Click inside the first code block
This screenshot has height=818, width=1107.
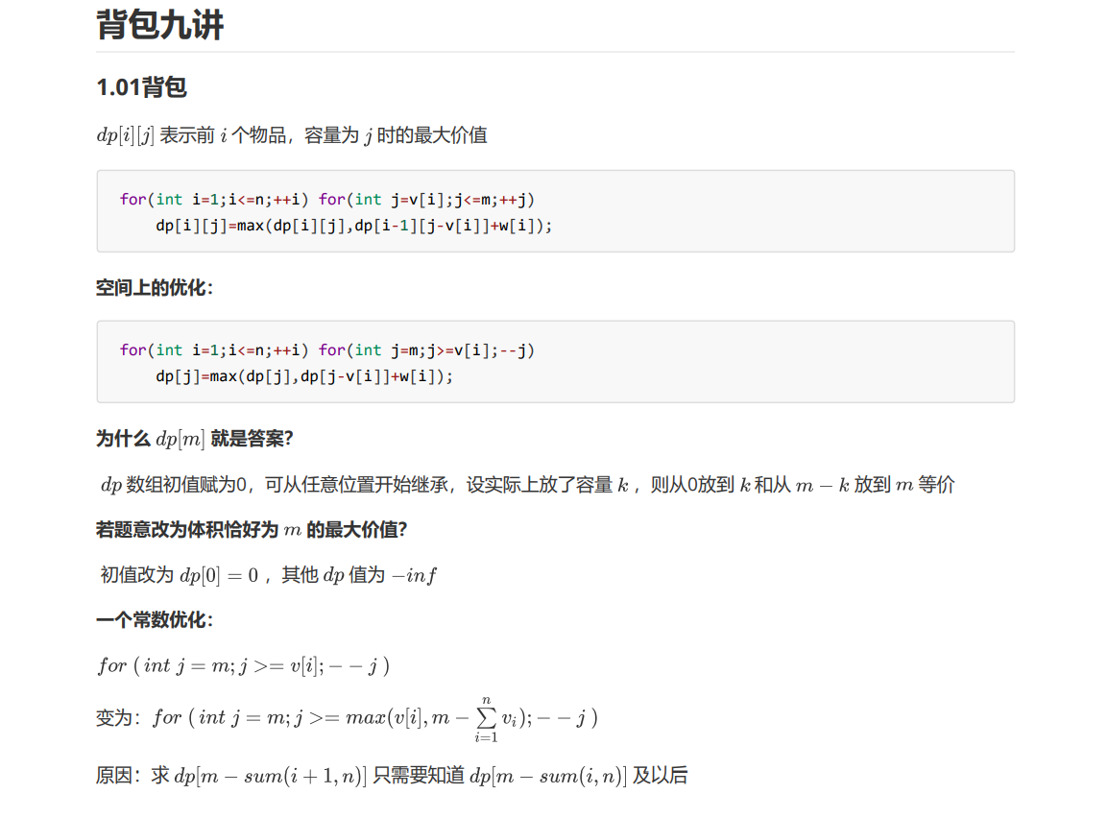556,211
